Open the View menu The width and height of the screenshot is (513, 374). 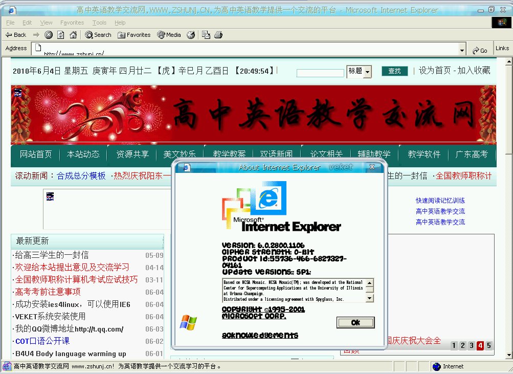[46, 23]
